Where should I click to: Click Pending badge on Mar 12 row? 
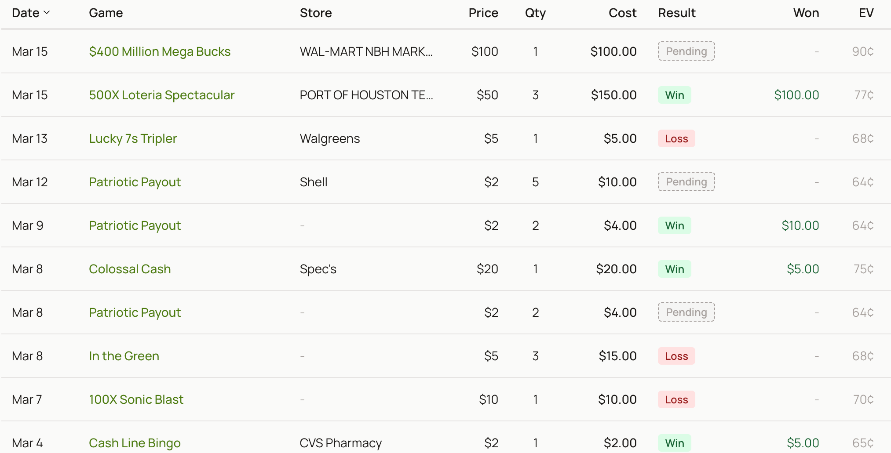point(686,182)
